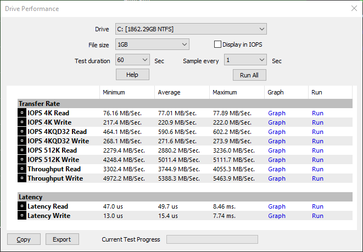View Graph for IOPS 512K Write
The image size is (363, 252).
click(277, 160)
